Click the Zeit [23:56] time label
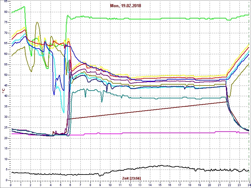251x188 pixels. click(131, 178)
